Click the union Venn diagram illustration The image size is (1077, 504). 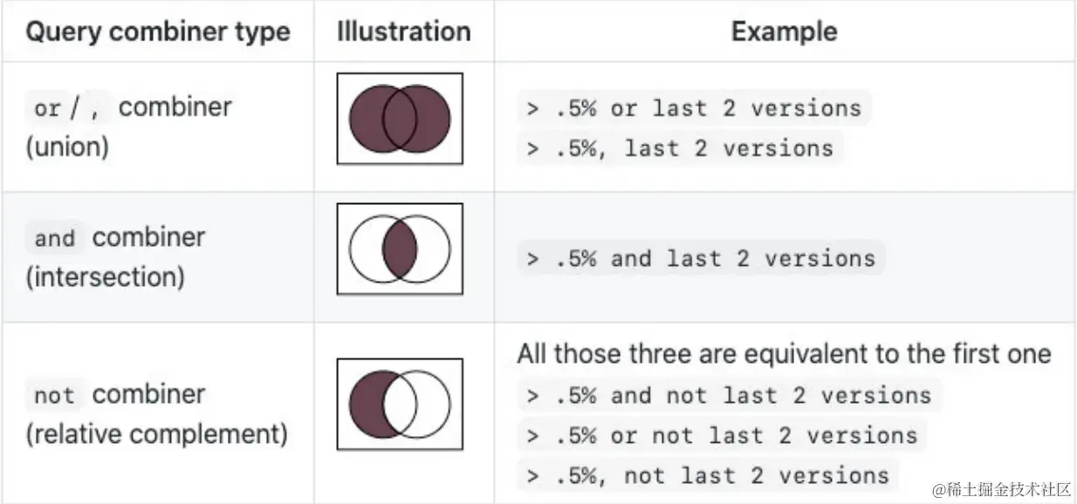click(x=400, y=119)
